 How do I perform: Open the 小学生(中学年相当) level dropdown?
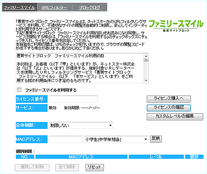coord(116,139)
